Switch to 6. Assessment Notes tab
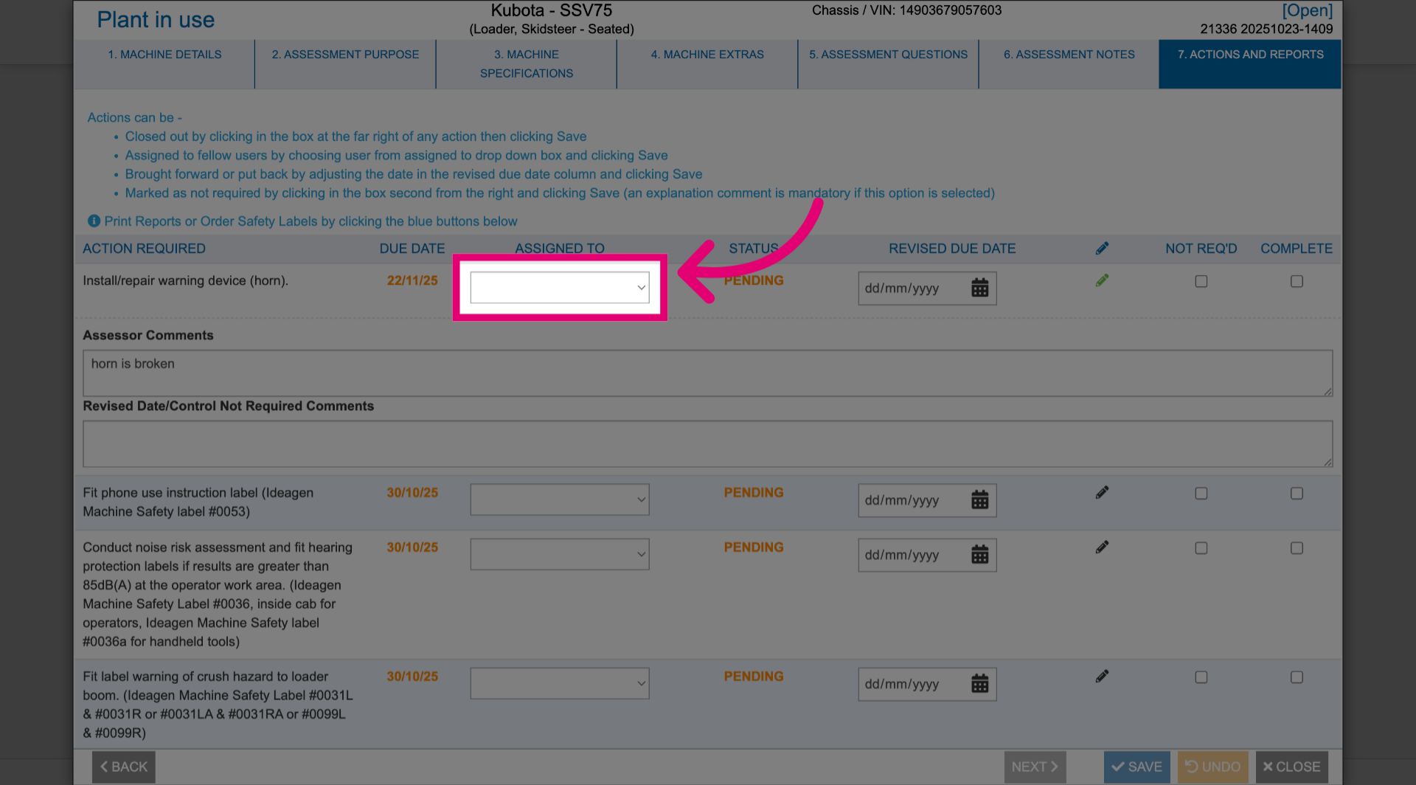Image resolution: width=1416 pixels, height=785 pixels. 1069,64
